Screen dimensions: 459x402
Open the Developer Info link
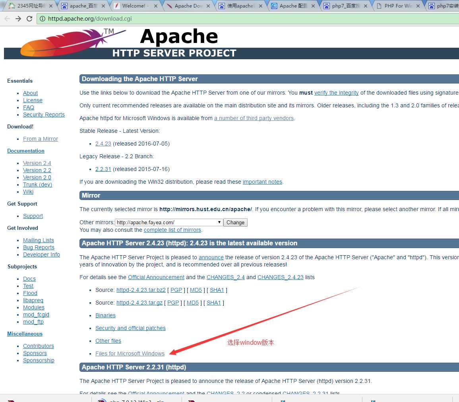pos(42,254)
